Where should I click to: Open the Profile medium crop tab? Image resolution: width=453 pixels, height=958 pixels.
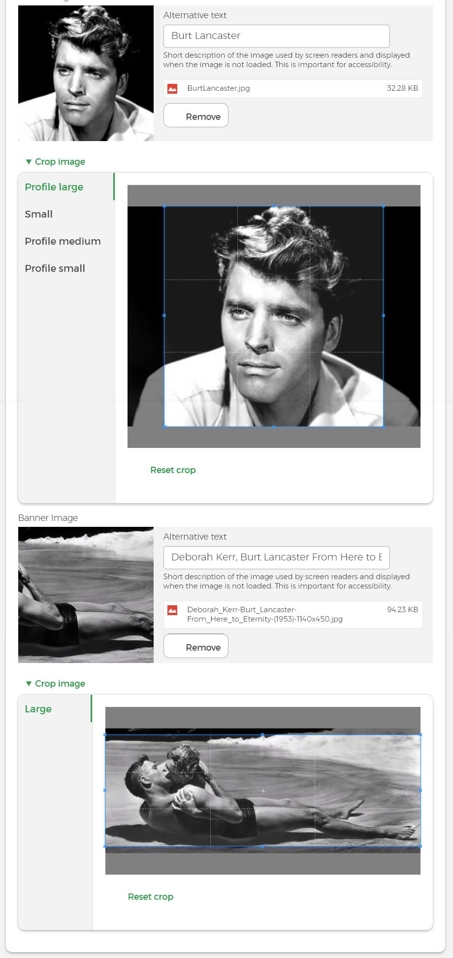point(63,241)
